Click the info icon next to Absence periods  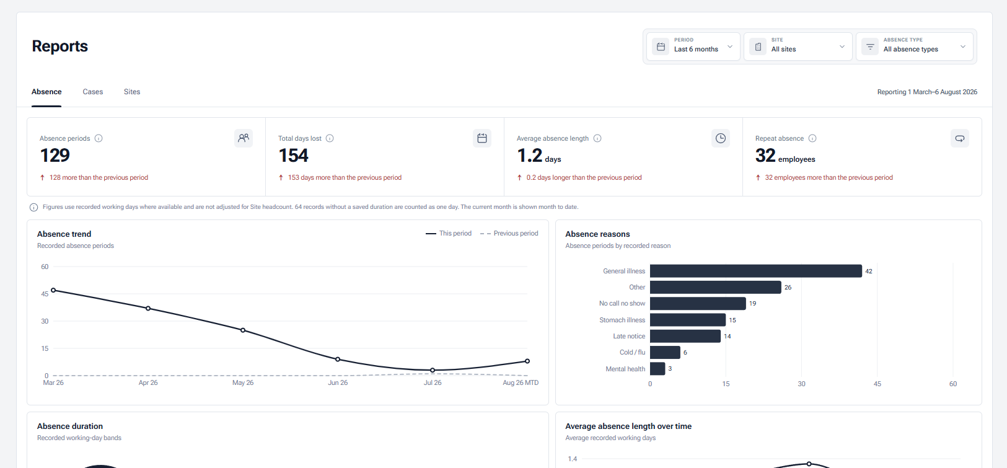click(x=99, y=138)
